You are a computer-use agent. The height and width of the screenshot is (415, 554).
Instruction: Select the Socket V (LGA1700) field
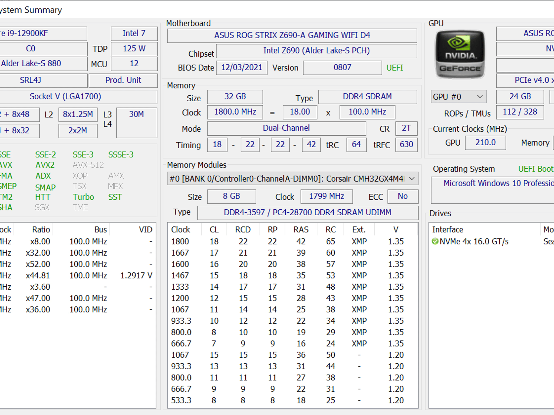pos(78,96)
